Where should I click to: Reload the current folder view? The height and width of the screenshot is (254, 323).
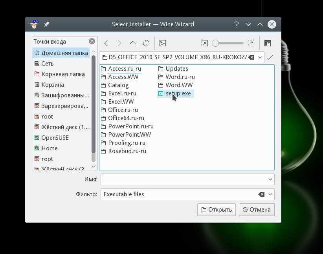click(x=146, y=43)
